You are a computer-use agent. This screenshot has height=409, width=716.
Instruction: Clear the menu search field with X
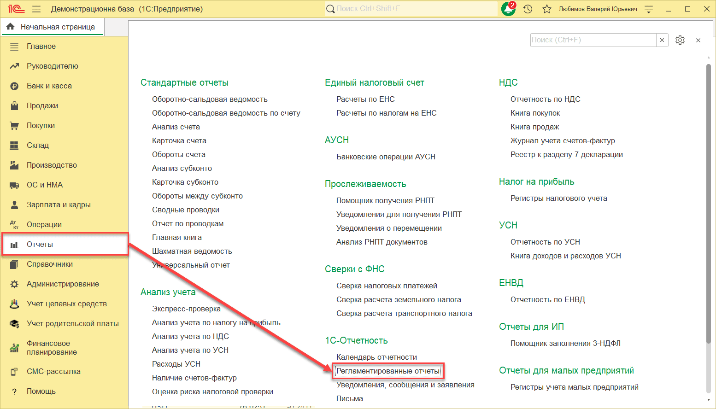(662, 40)
